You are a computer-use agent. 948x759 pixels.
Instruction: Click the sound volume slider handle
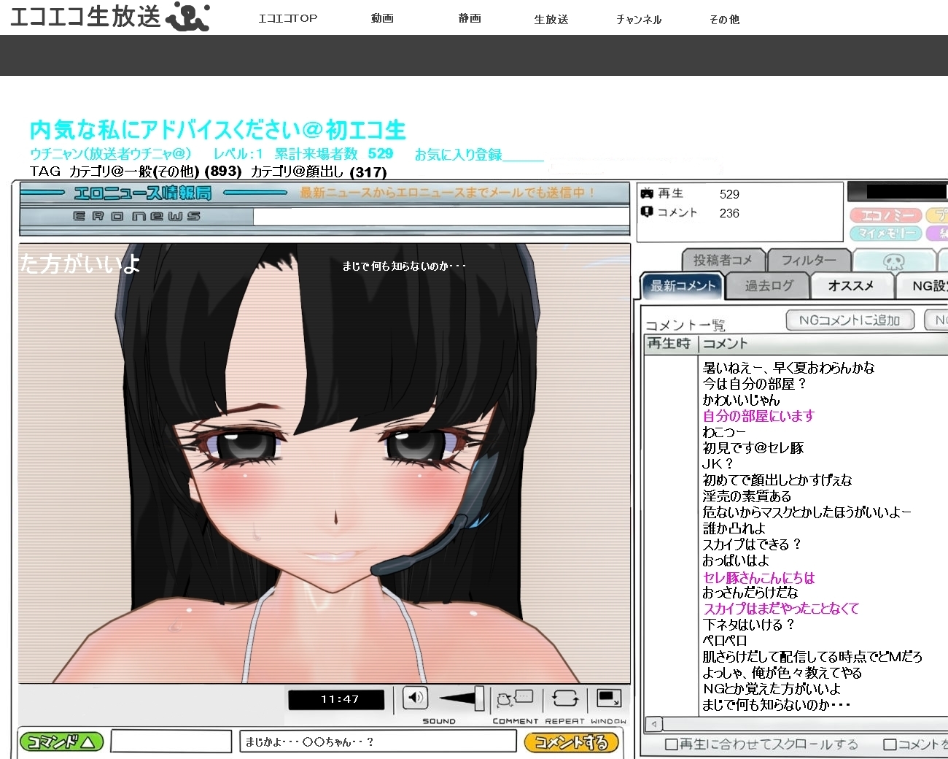[479, 698]
